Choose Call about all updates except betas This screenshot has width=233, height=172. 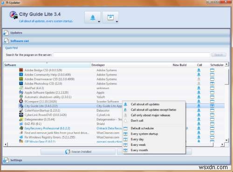[x=154, y=110]
